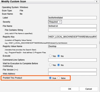Select No for Wait for Execution
Viewport: 100px width, 92px height.
point(59,65)
